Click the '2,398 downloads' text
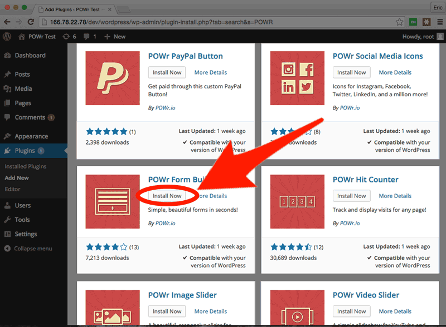The height and width of the screenshot is (327, 446). (107, 142)
